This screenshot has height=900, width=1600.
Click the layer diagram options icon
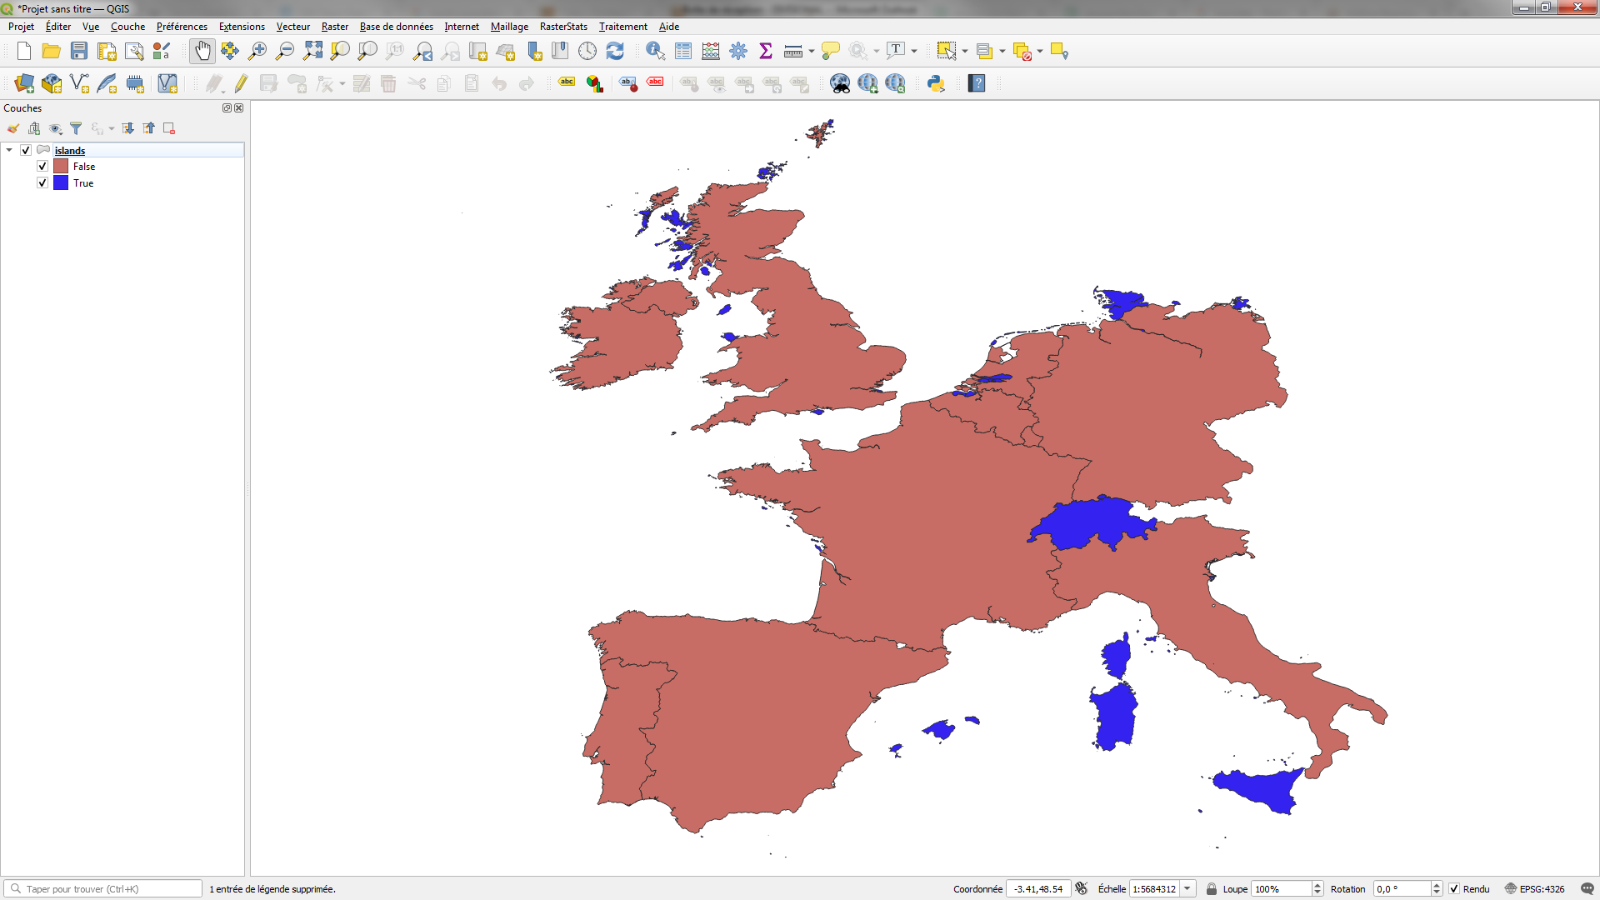594,83
